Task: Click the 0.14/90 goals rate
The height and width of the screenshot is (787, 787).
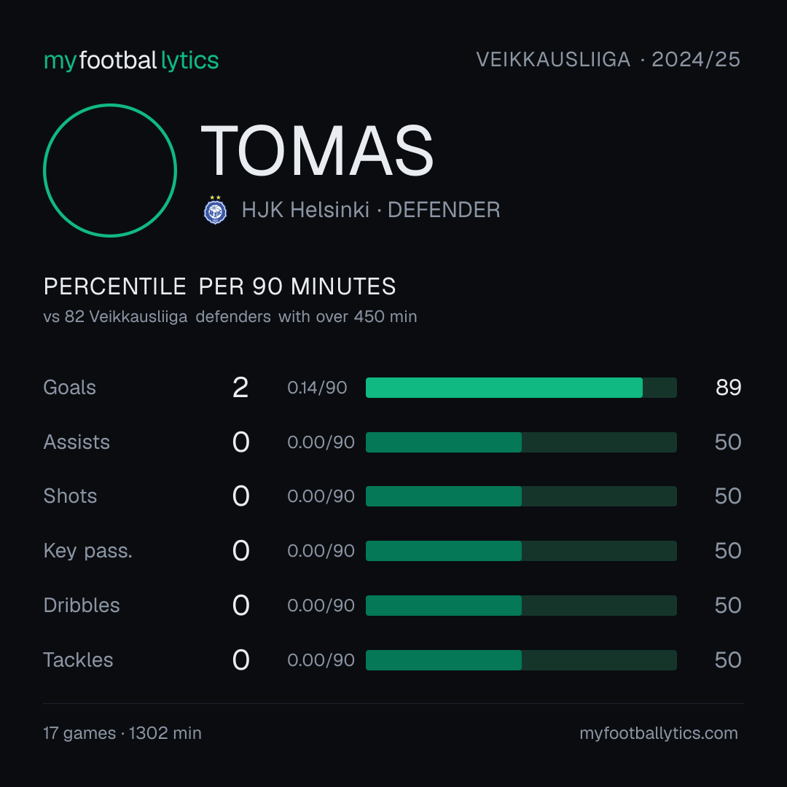Action: [317, 388]
